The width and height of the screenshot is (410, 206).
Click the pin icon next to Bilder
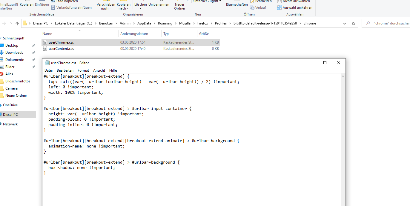pyautogui.click(x=33, y=67)
